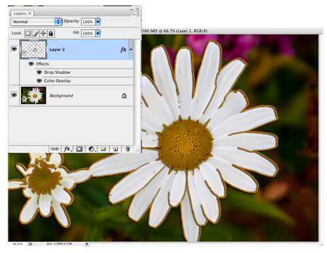Close the Layers tab
Viewport: 327px width, 253px height.
pos(30,13)
